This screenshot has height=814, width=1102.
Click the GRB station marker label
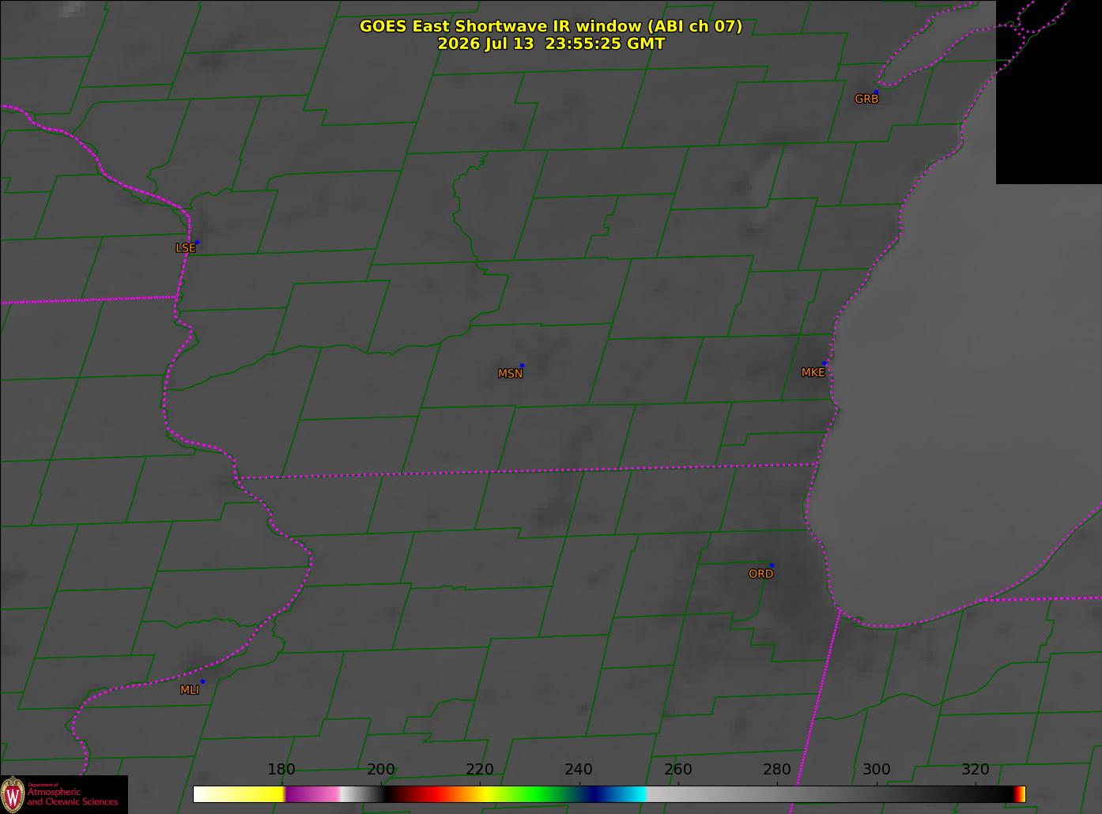(x=866, y=99)
